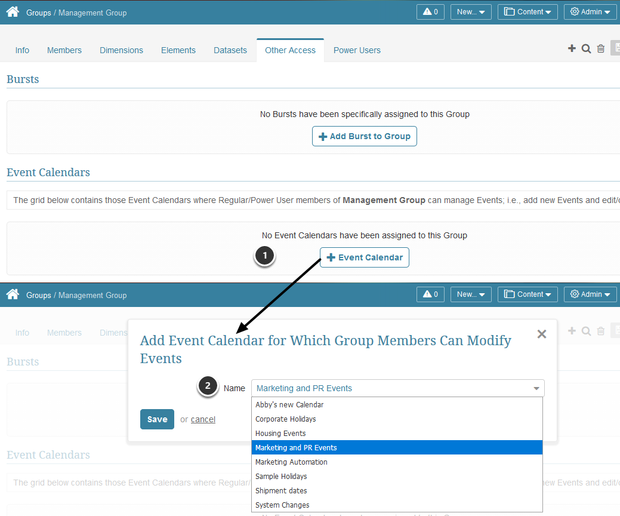
Task: Click the Add Burst to Group button
Action: [x=365, y=136]
